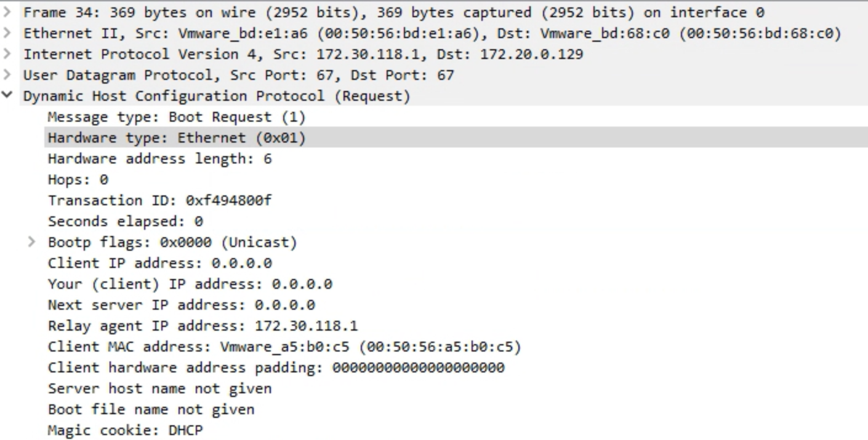Select the Message type Boot Request line
This screenshot has width=868, height=440.
click(176, 117)
